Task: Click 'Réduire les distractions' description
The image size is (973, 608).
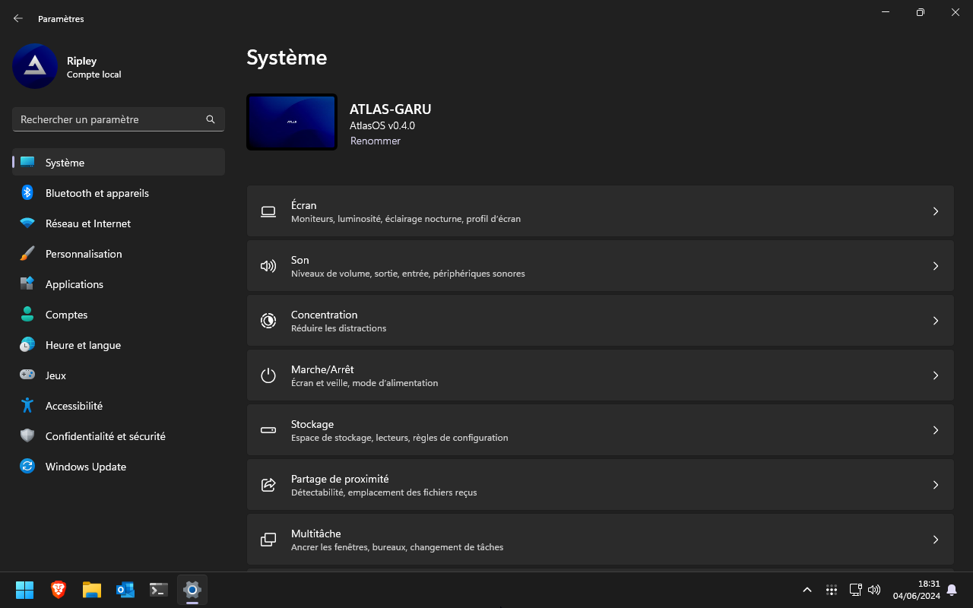Action: point(339,328)
